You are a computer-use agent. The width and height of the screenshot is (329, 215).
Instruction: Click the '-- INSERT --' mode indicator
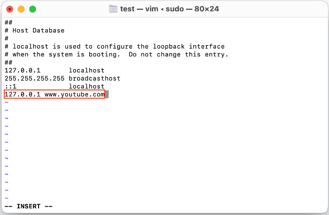pyautogui.click(x=29, y=206)
